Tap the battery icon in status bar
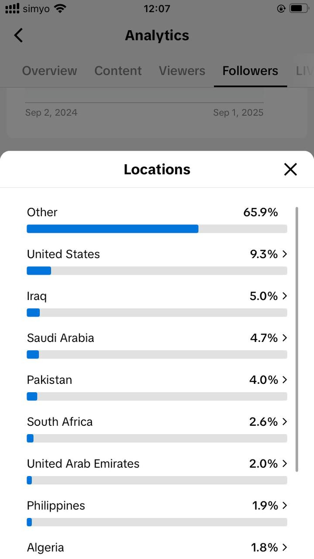 (299, 8)
